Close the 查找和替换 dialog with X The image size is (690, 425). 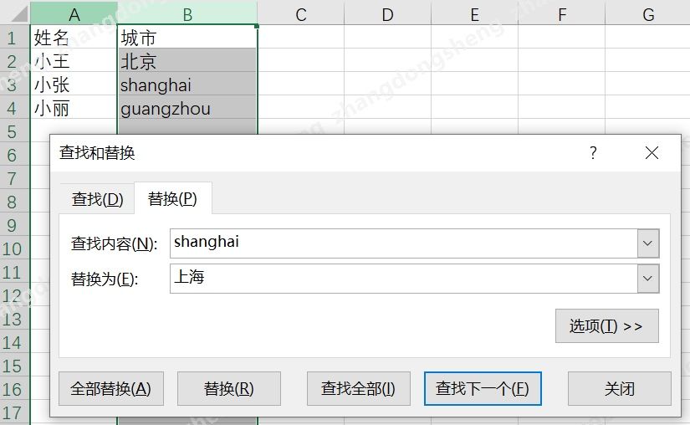pos(652,153)
